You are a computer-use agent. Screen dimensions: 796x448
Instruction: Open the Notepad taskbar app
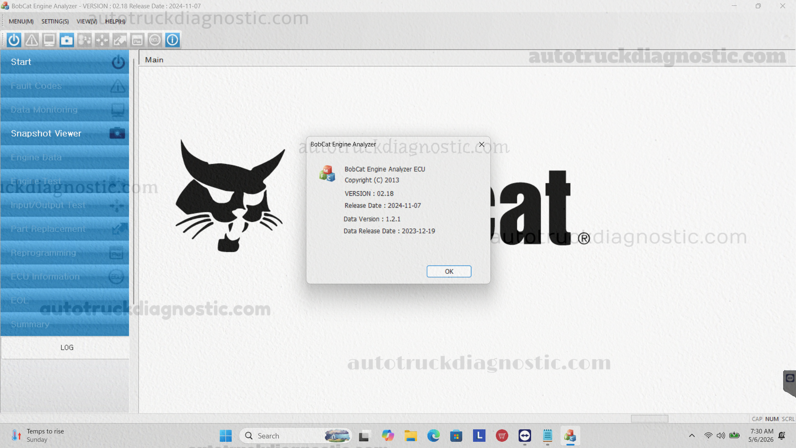548,436
